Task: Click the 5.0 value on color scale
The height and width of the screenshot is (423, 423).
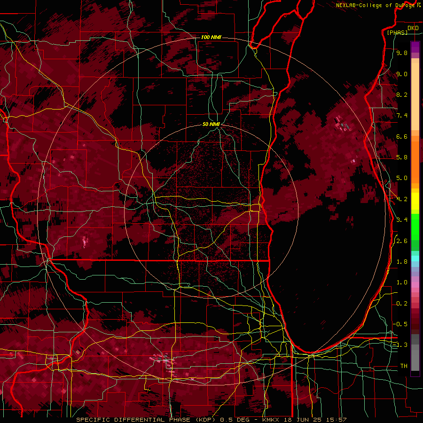Action: (x=402, y=178)
